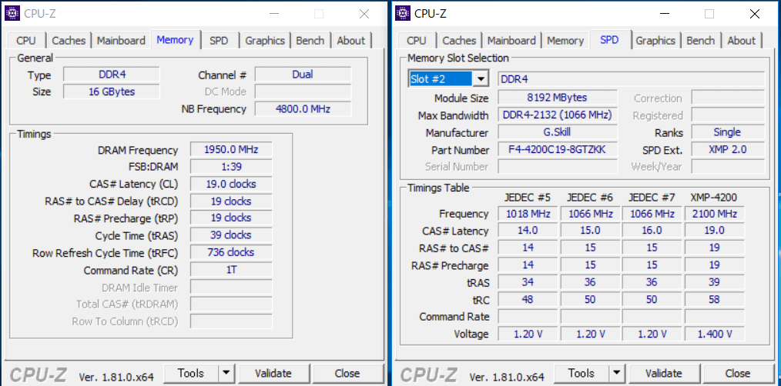Click the CPU-Z app icon in right window title bar
The height and width of the screenshot is (386, 781).
click(403, 13)
